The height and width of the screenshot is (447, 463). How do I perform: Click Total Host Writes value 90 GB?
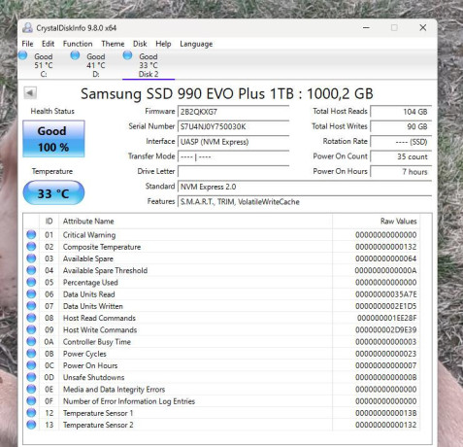coord(401,126)
